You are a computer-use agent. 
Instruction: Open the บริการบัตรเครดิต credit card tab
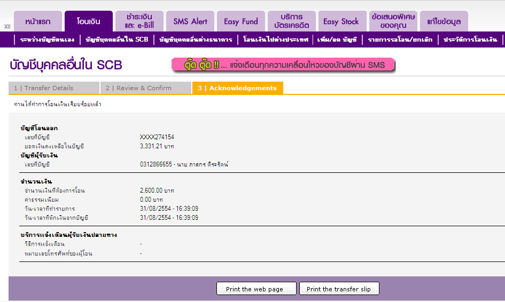point(291,21)
